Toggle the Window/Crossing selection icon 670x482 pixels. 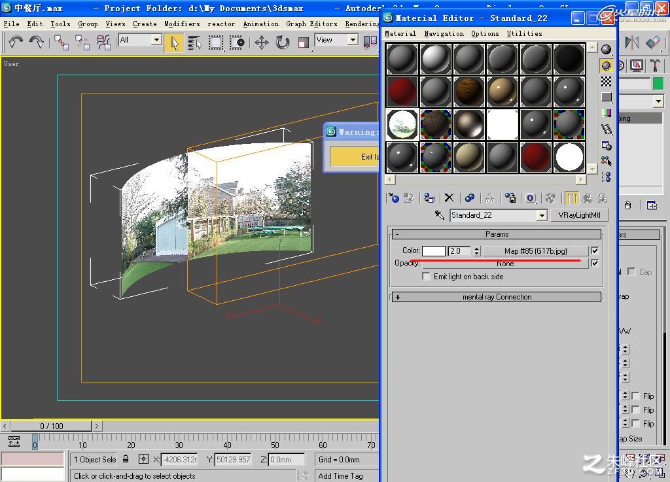236,43
